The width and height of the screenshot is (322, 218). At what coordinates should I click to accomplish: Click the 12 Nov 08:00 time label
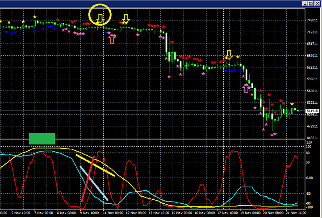pos(136,213)
